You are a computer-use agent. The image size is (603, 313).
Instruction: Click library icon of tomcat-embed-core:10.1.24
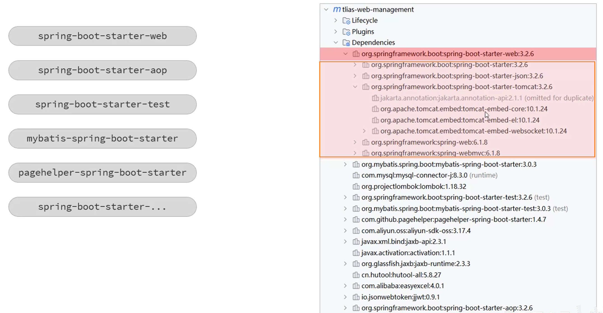pyautogui.click(x=375, y=109)
